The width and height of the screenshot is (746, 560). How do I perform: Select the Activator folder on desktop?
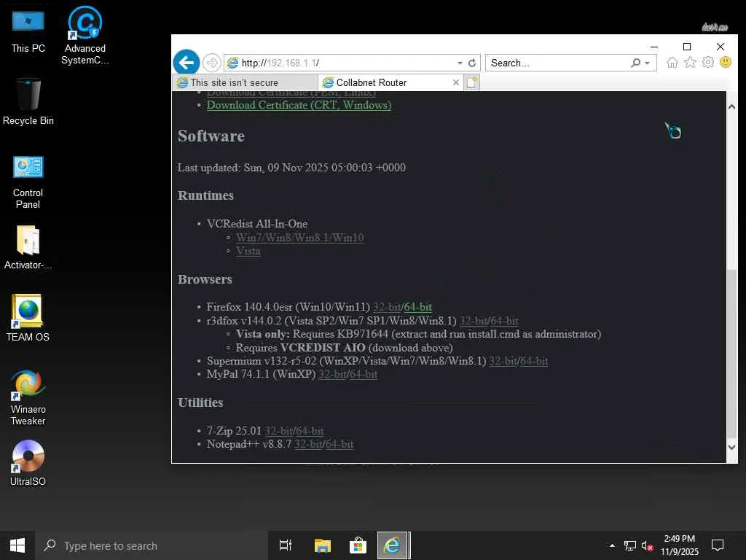[28, 248]
